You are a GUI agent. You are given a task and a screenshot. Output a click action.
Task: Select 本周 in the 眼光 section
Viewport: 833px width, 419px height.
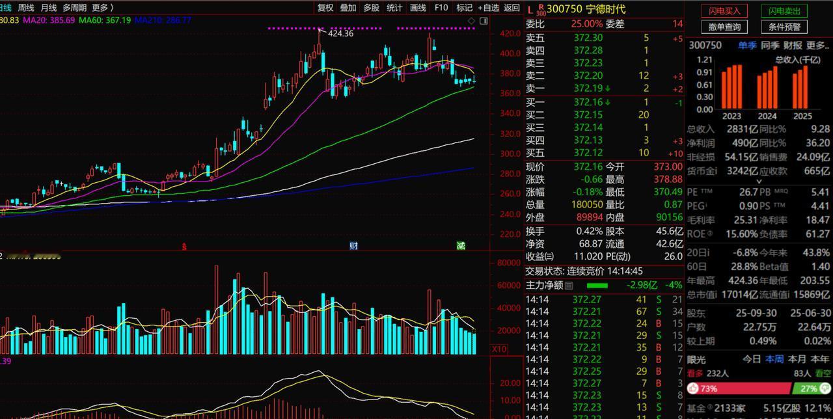tap(774, 359)
